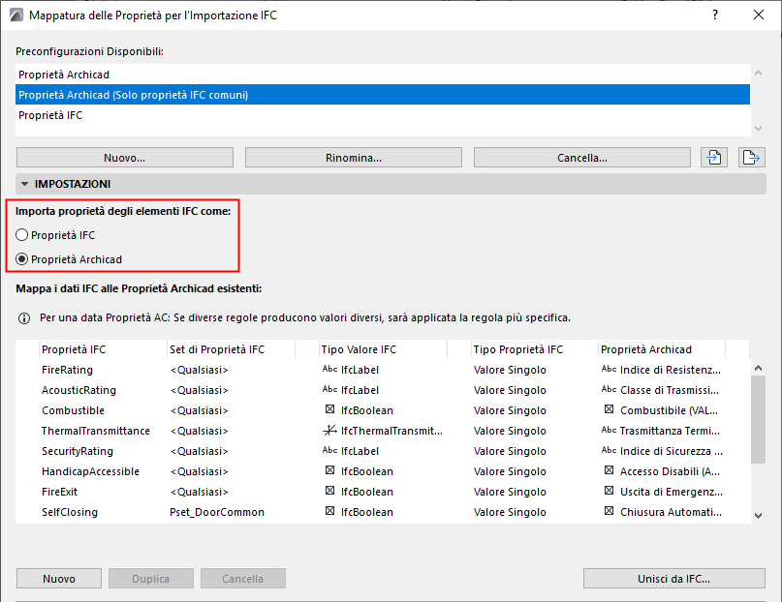Select the Proprietà Archicad radio button
The width and height of the screenshot is (782, 602).
tap(22, 259)
